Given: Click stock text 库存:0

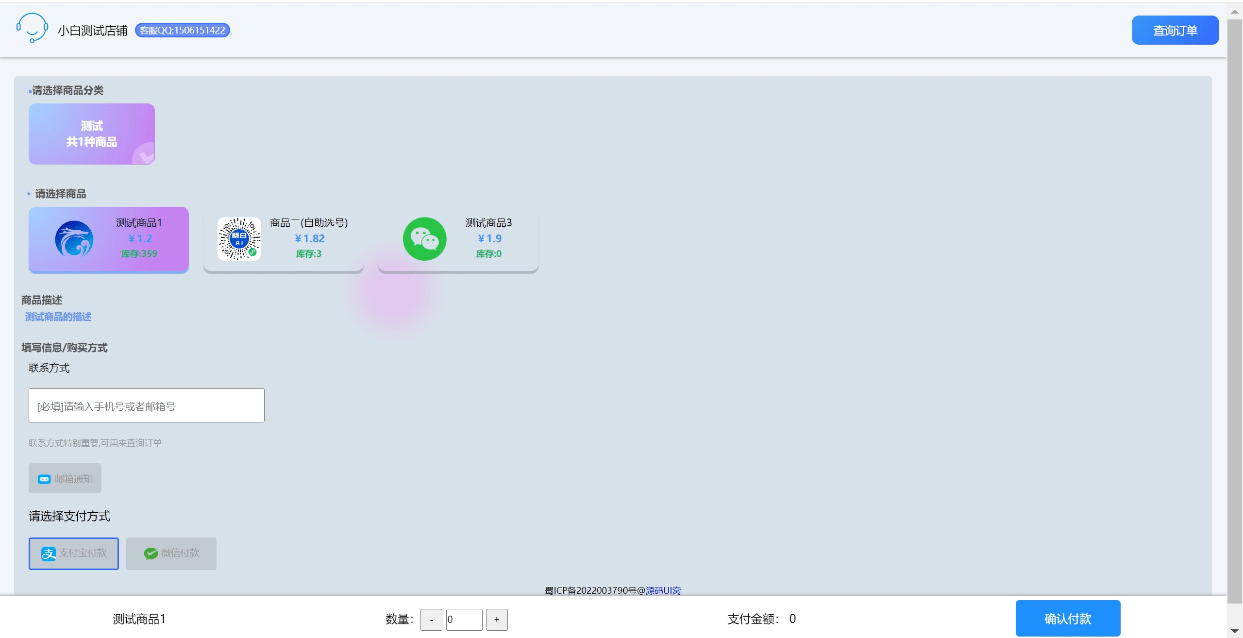Looking at the screenshot, I should (x=489, y=253).
